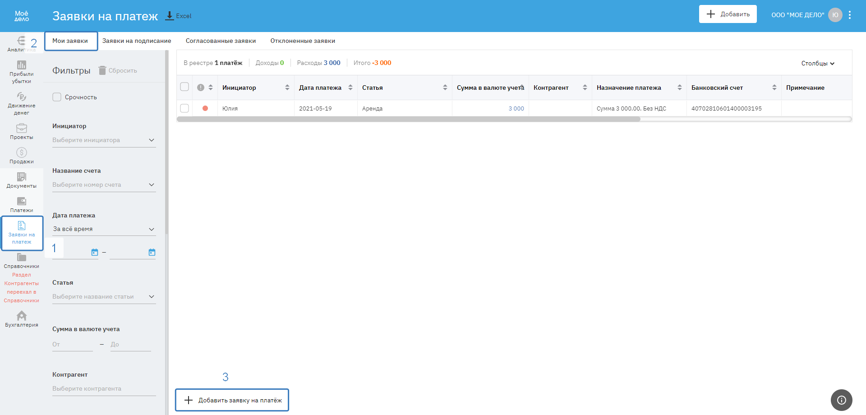
Task: Open the Столбцы column selector
Action: [818, 63]
